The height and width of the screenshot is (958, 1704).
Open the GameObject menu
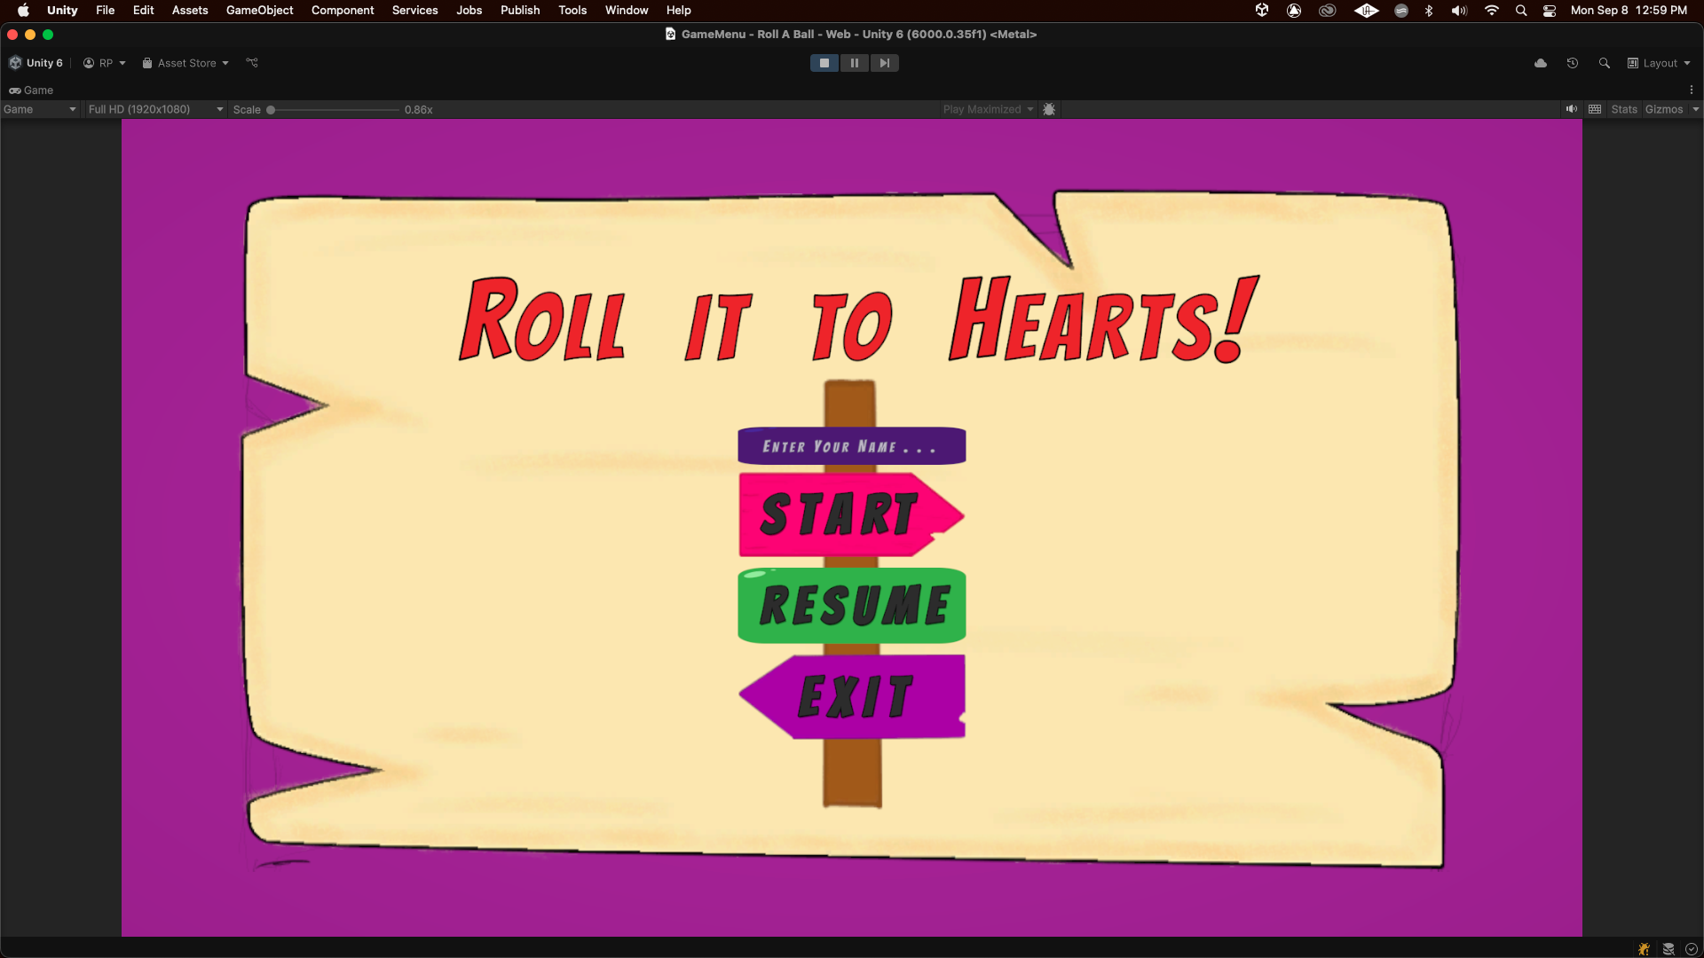click(x=259, y=10)
